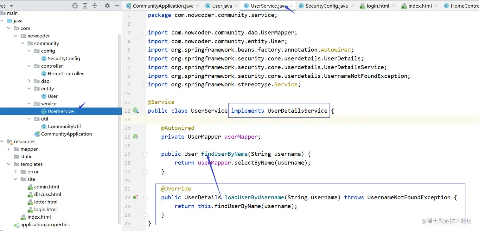Expand the error folder
This screenshot has width=479, height=231.
click(x=16, y=172)
